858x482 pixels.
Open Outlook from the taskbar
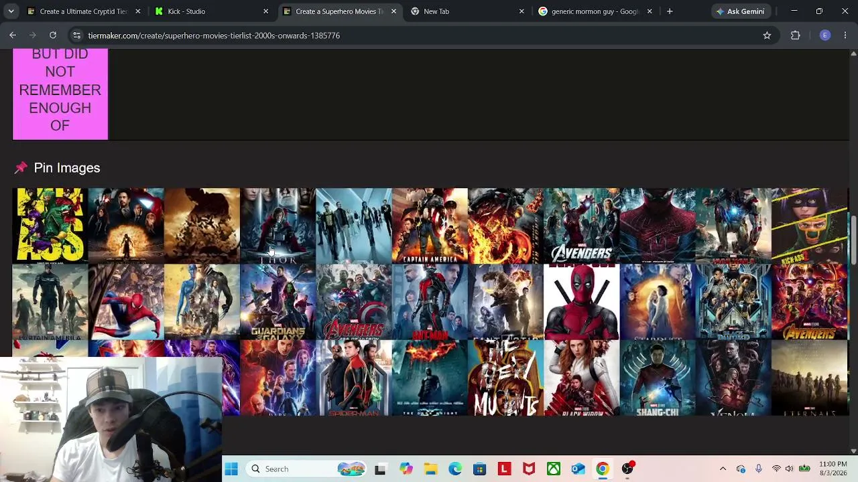click(x=578, y=469)
